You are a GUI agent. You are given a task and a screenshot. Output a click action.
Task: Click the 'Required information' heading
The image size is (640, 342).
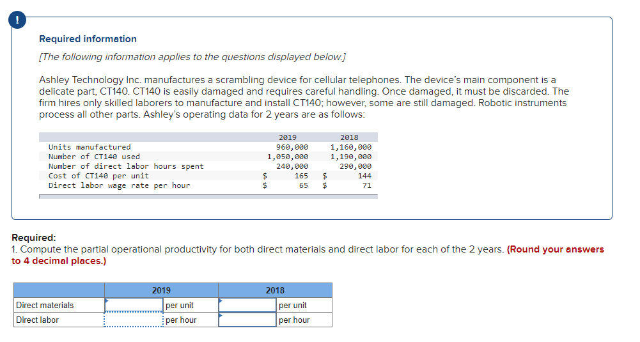[88, 39]
